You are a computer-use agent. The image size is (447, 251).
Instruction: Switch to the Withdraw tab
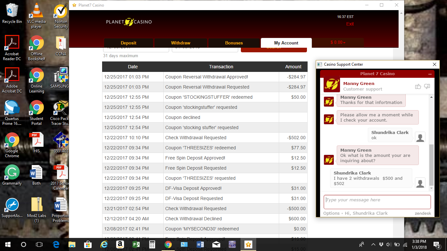pos(181,43)
